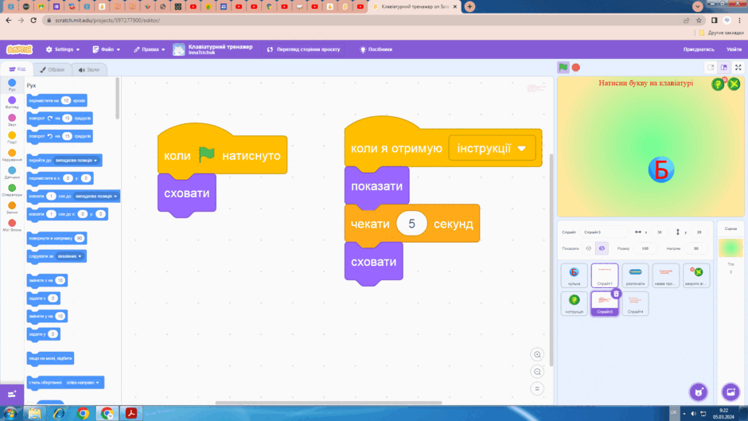Viewport: 748px width, 421px height.
Task: Open the Settings menu
Action: [x=63, y=49]
